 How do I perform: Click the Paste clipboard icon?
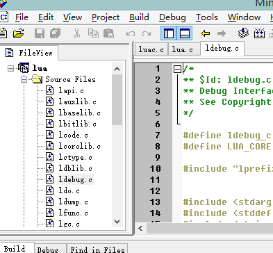[x=108, y=33]
